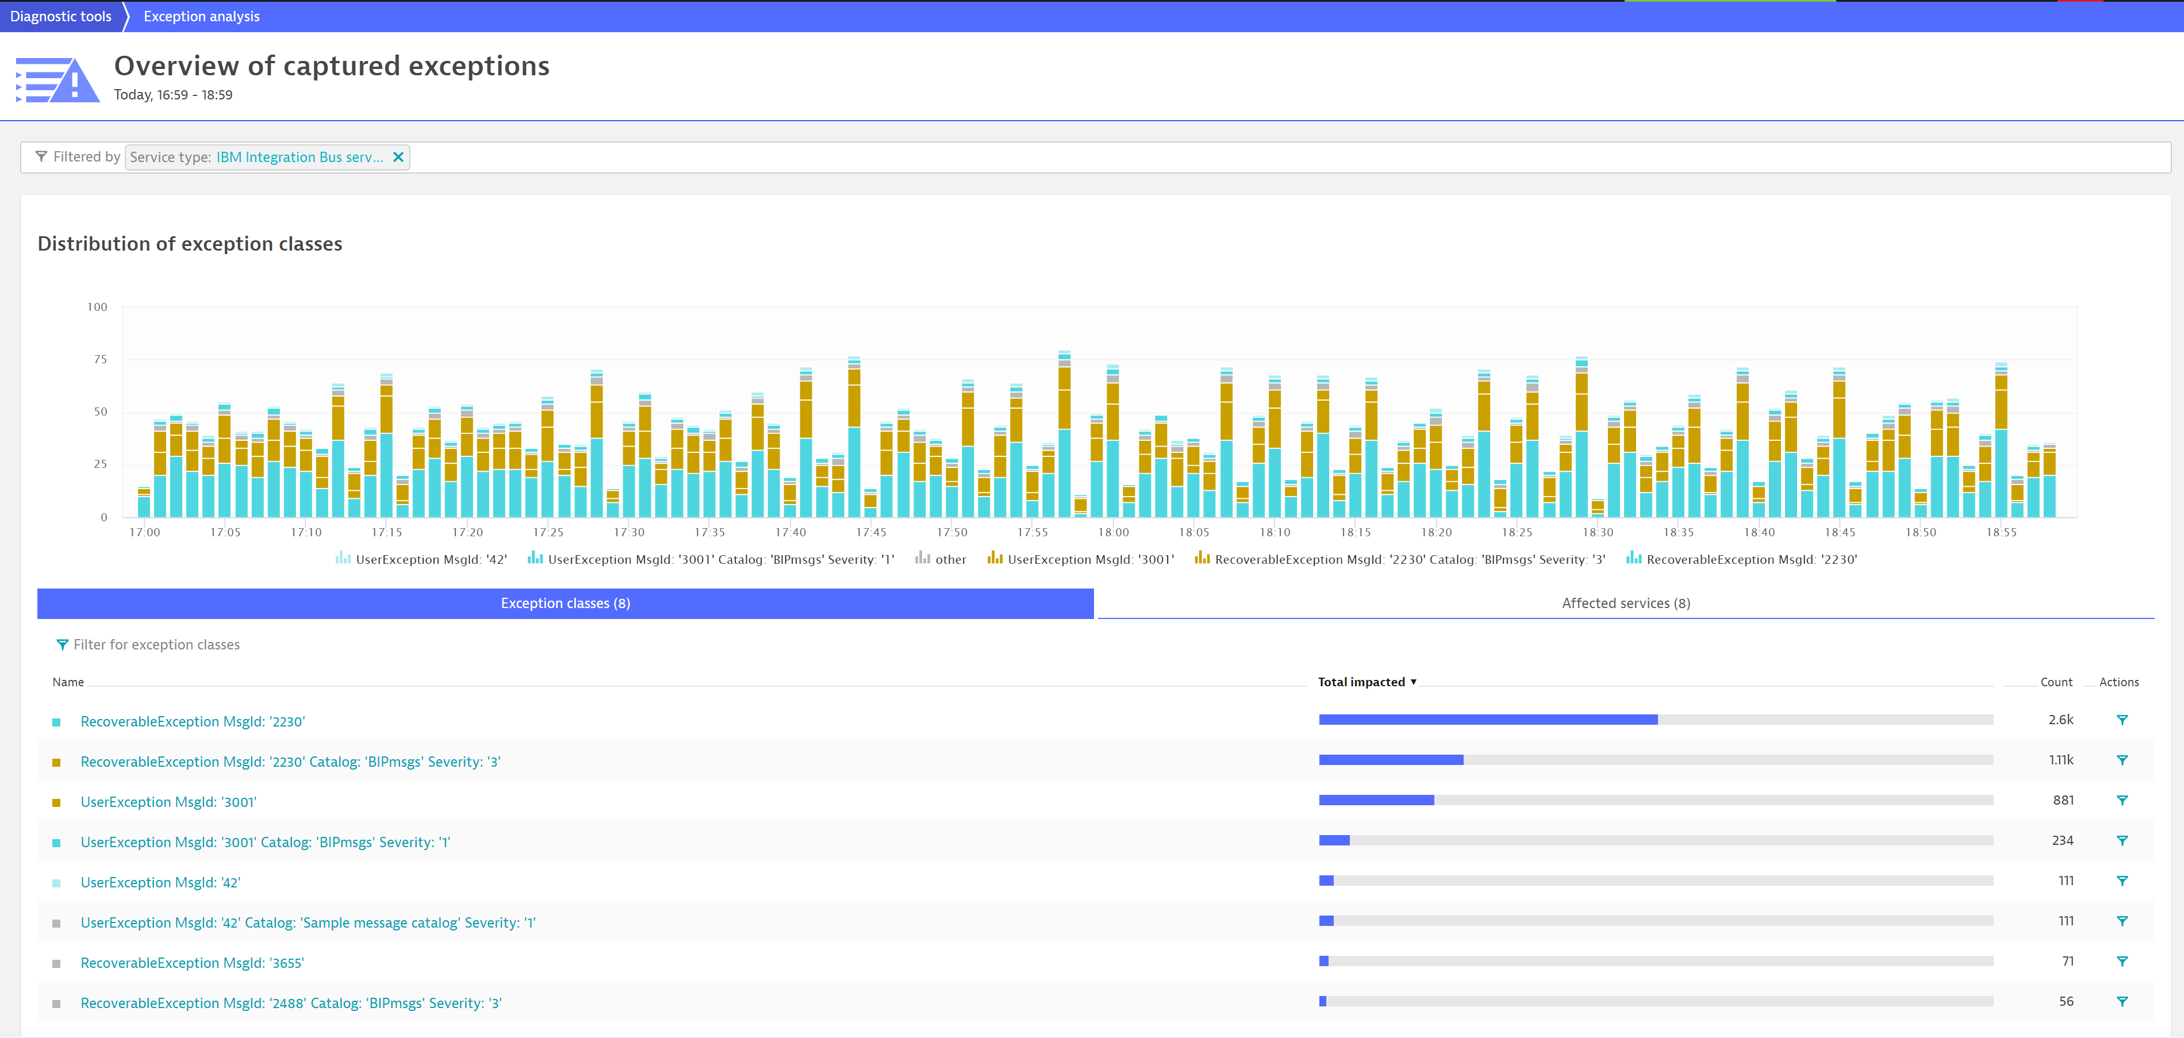Click the teal swatch for RecoverableException '2230'
The width and height of the screenshot is (2184, 1038).
(x=57, y=722)
